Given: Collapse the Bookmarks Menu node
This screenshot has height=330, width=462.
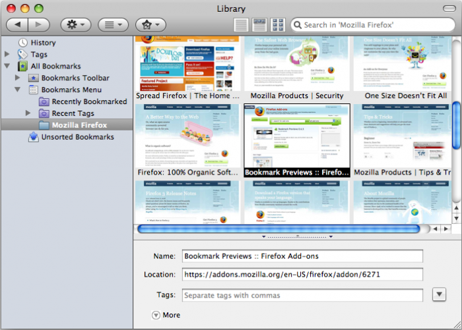Looking at the screenshot, I should pos(18,90).
